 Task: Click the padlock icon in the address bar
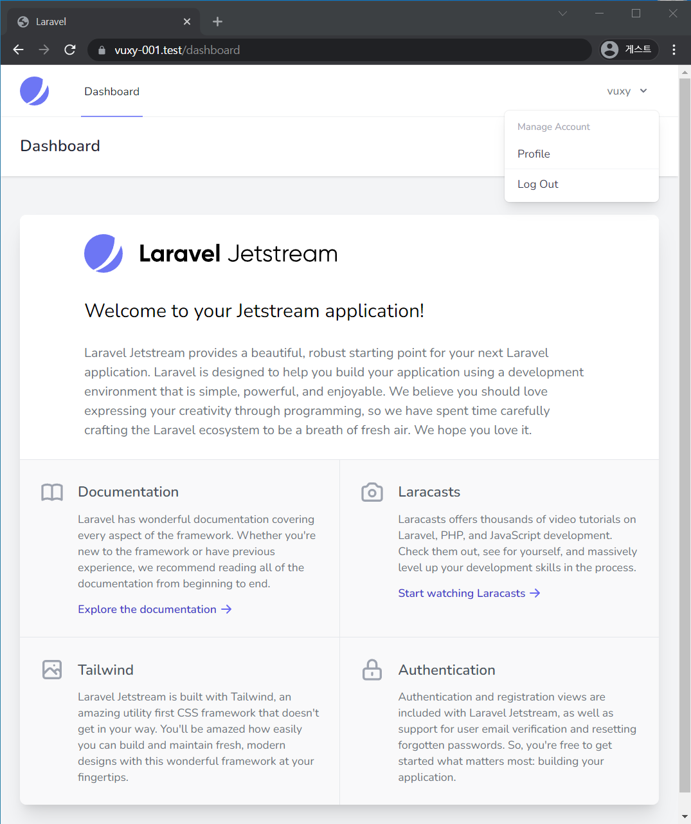102,50
